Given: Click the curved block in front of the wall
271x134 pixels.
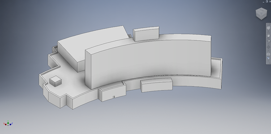Looking at the screenshot, I should tap(156, 85).
